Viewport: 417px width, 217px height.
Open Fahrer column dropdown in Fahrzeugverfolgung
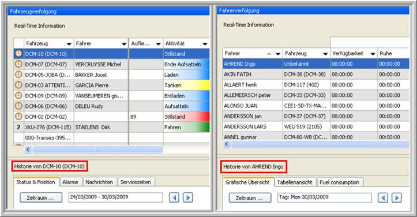click(124, 44)
